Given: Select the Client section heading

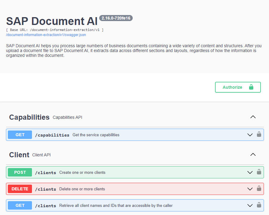Looking at the screenshot, I should click(x=19, y=155).
